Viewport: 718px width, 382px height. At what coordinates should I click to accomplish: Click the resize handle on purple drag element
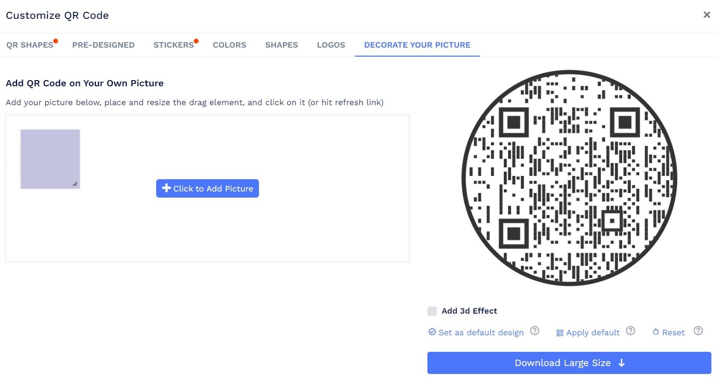[x=75, y=183]
